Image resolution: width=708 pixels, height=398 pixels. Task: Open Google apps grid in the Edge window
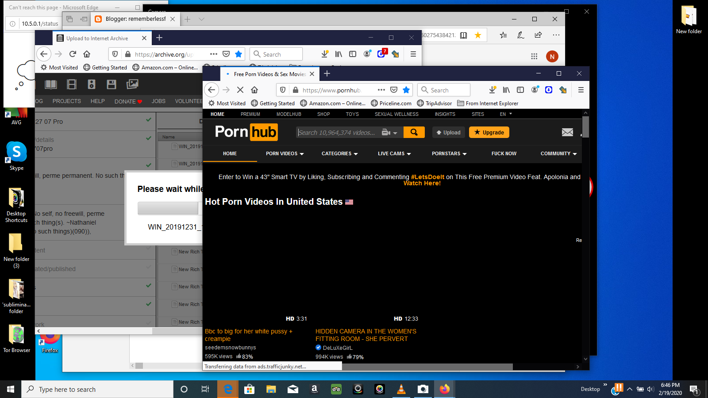coord(534,56)
